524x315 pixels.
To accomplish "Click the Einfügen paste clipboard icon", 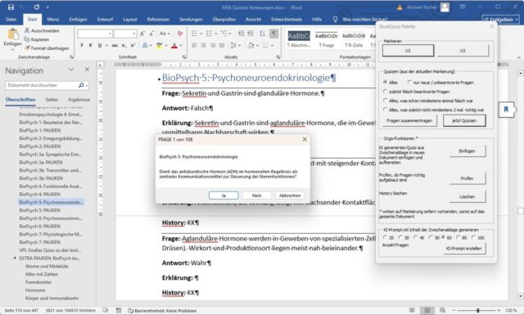I will tap(13, 34).
